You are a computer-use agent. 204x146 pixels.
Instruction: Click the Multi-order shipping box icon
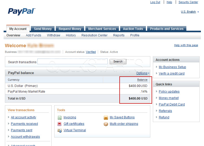click(x=106, y=124)
